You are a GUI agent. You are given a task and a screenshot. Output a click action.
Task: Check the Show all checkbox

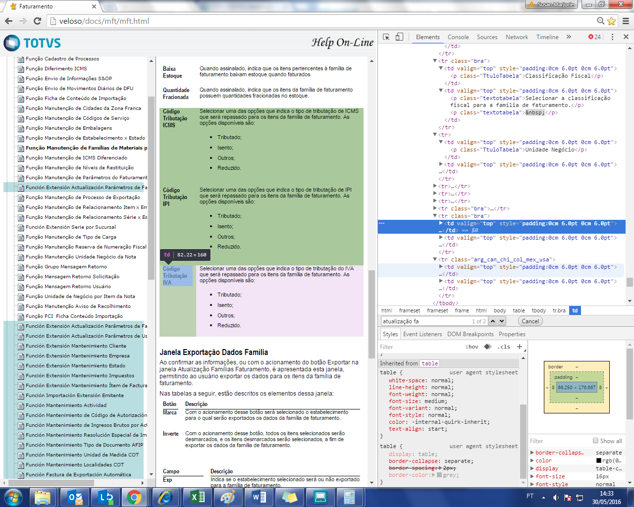[596, 441]
